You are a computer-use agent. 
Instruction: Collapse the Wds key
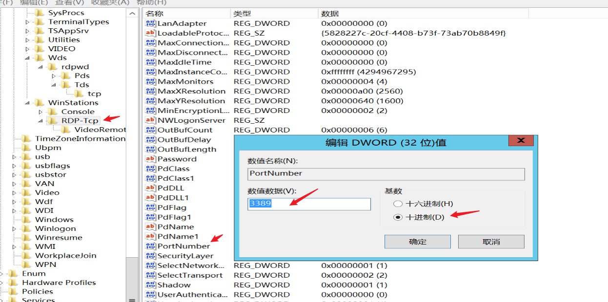[28, 58]
